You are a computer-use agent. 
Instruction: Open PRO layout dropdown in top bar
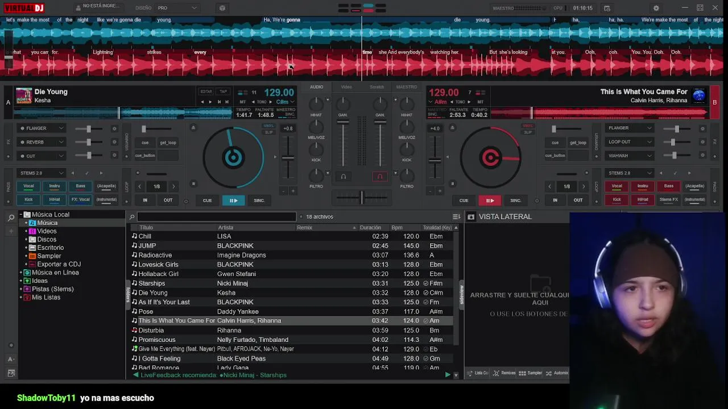[177, 8]
